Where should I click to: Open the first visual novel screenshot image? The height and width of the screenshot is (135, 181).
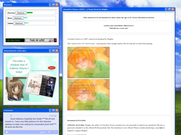click(x=88, y=62)
